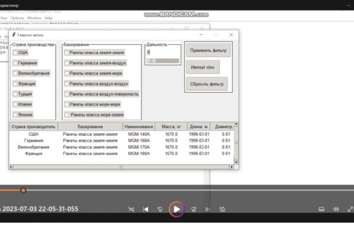Viewport: 354px width, 236px height.
Task: Click the volume speaker icon
Action: click(x=336, y=209)
